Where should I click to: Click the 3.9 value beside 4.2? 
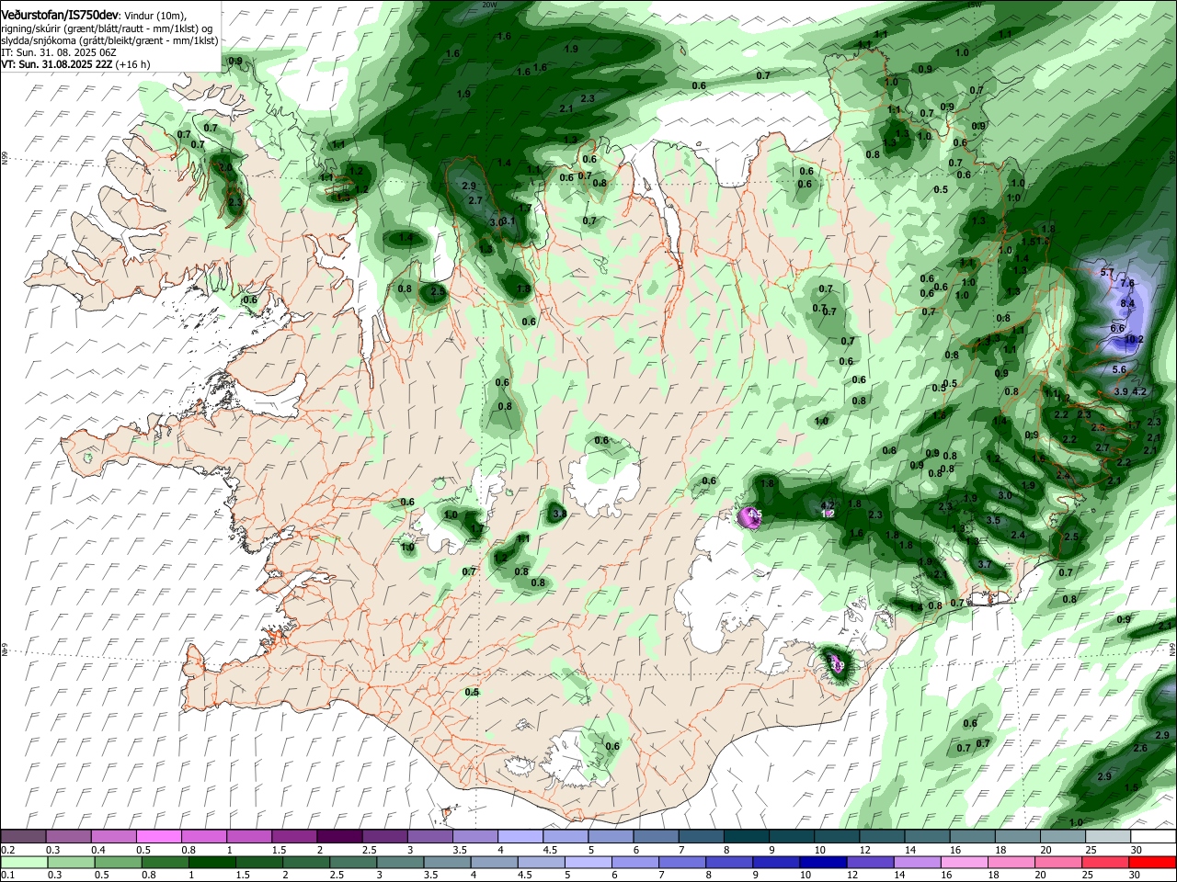[x=1121, y=391]
